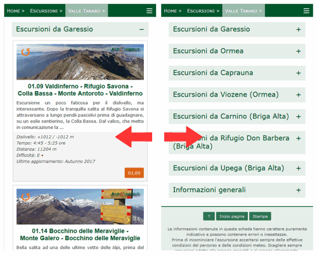
Task: Expand Informazioni generali section
Action: [237, 190]
